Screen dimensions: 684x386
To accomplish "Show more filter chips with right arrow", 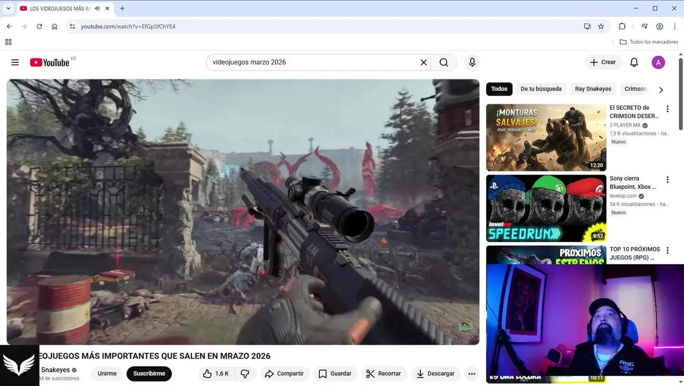I will 661,90.
